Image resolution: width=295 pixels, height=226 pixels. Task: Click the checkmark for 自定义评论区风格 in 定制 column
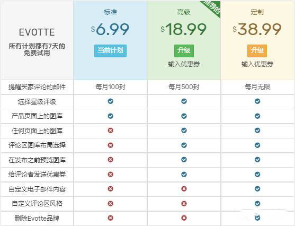click(257, 204)
